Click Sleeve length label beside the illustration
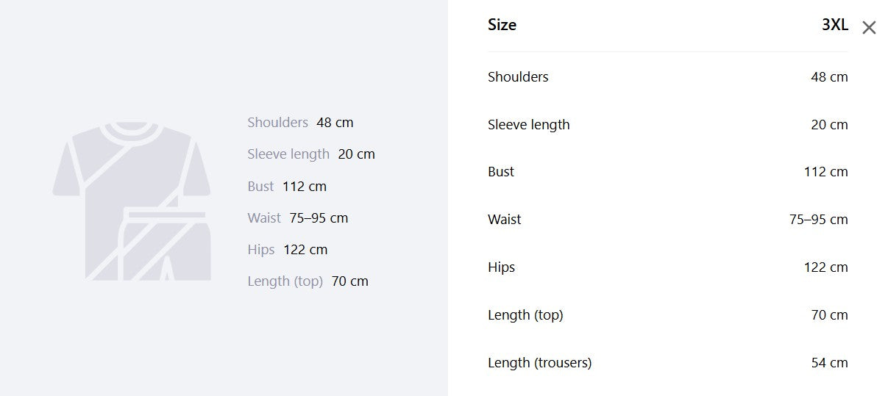 [x=288, y=154]
